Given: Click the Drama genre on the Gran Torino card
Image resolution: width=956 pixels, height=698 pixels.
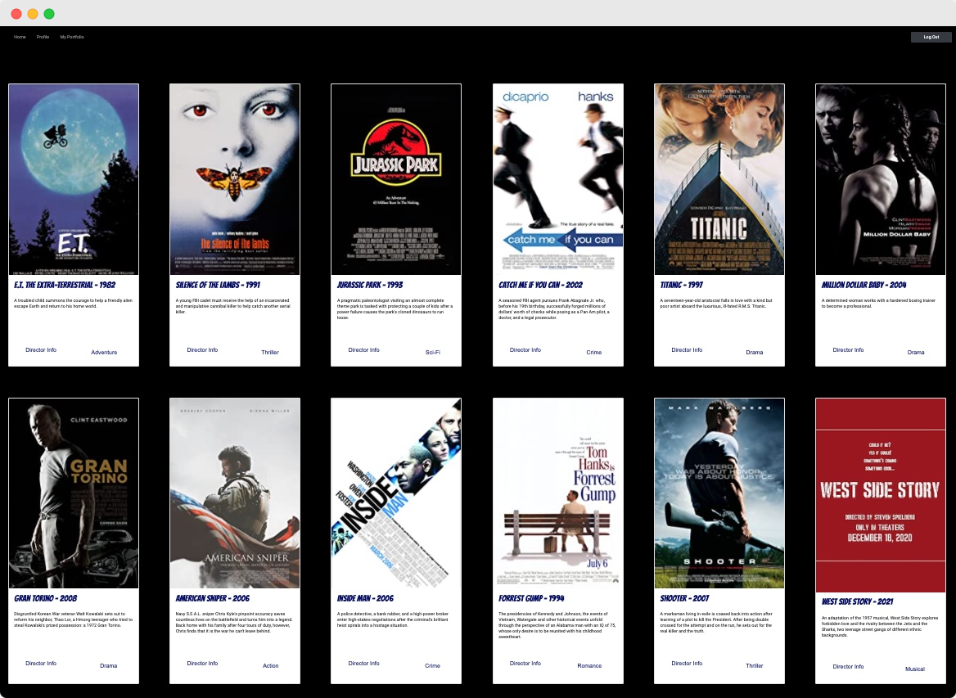Looking at the screenshot, I should click(109, 666).
